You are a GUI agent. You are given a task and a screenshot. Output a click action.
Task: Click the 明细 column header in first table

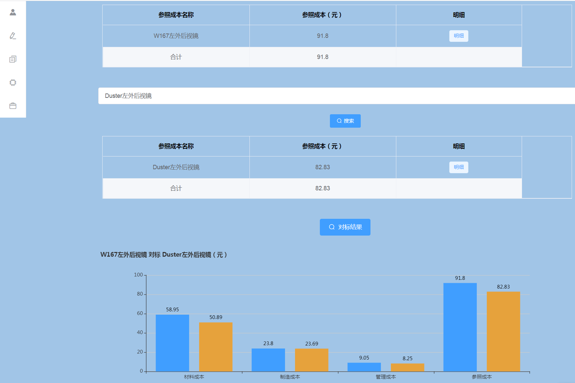[459, 15]
